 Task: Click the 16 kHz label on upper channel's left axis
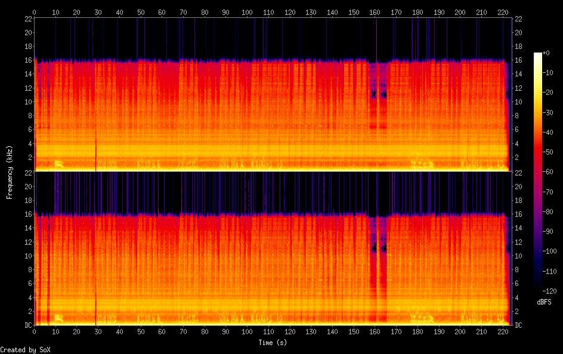27,60
